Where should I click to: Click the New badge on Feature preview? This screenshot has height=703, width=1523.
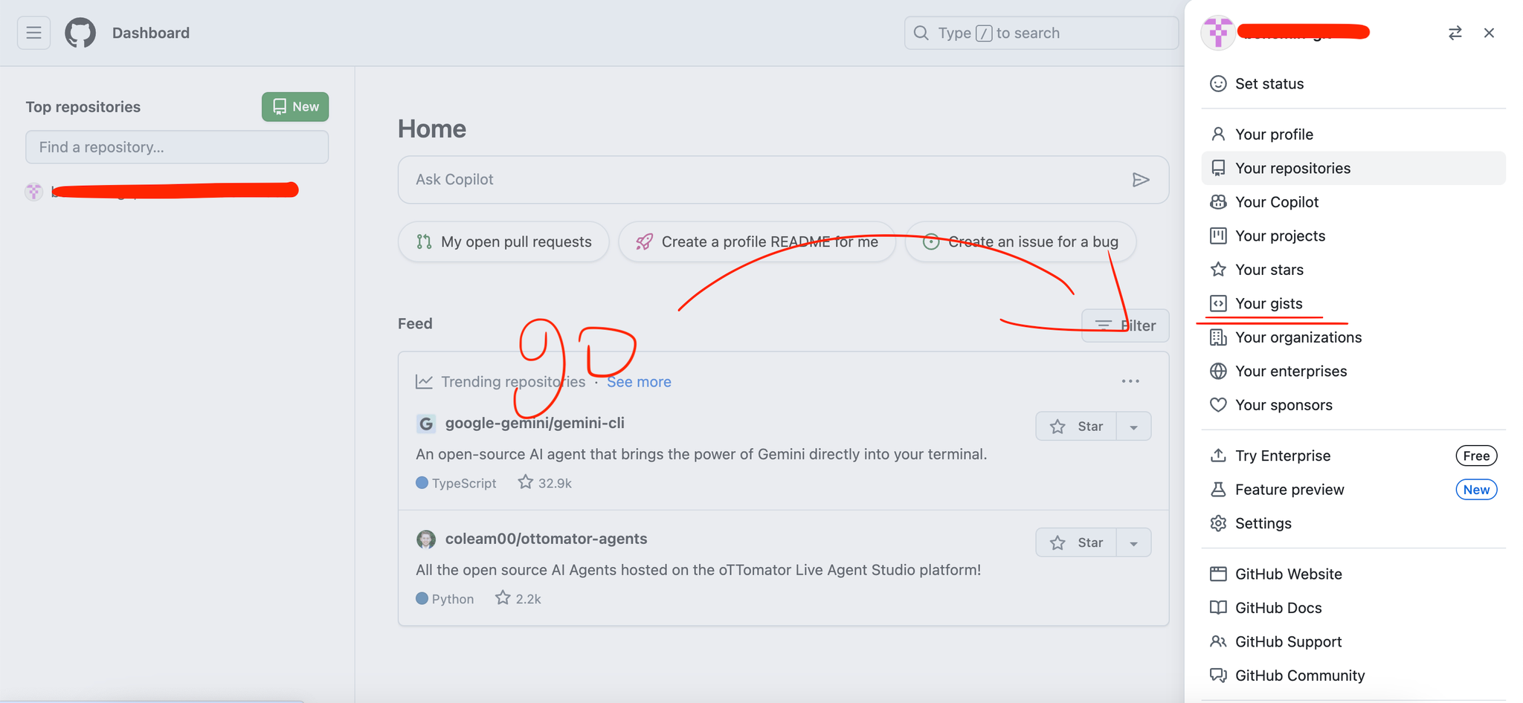coord(1476,490)
